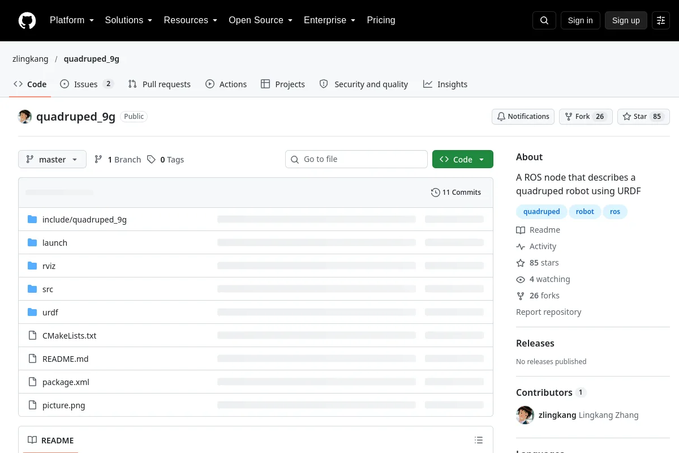The image size is (679, 453).
Task: Expand the Enterprise menu
Action: (329, 20)
